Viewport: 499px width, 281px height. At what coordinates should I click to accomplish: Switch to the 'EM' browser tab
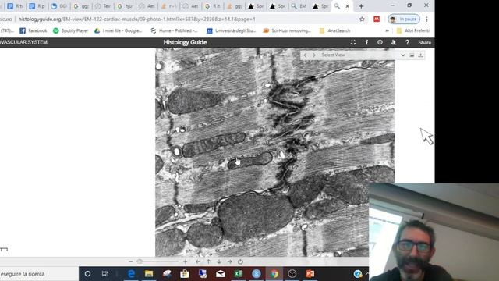pos(299,6)
